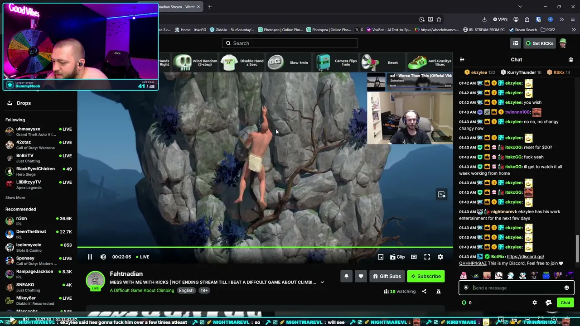Open the chat users list icon
Viewport: 580px width, 326px height.
[x=571, y=59]
